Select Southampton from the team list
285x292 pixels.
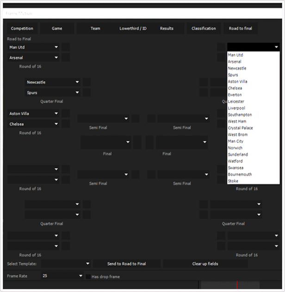click(254, 115)
